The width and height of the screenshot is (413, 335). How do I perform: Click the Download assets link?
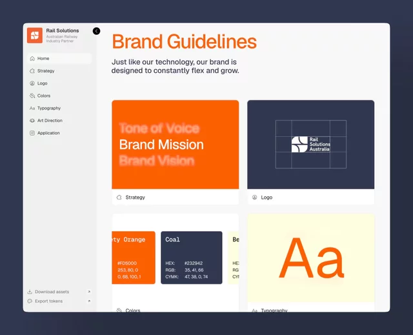(x=52, y=292)
